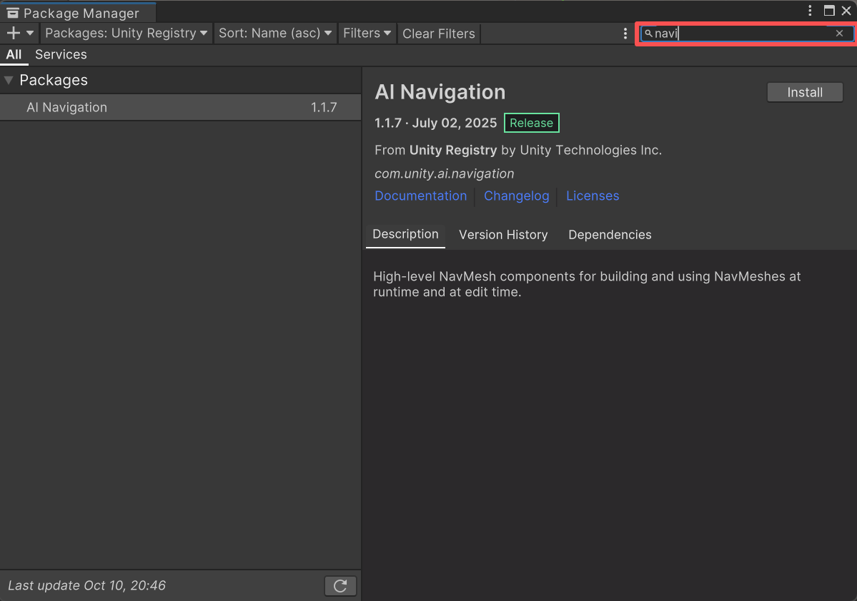Open the Documentation link
The width and height of the screenshot is (857, 601).
[x=421, y=196]
